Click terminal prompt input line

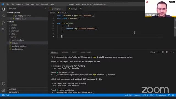(x=72, y=92)
